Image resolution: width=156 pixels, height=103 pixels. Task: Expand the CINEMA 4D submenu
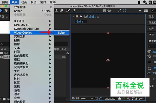pos(32,25)
